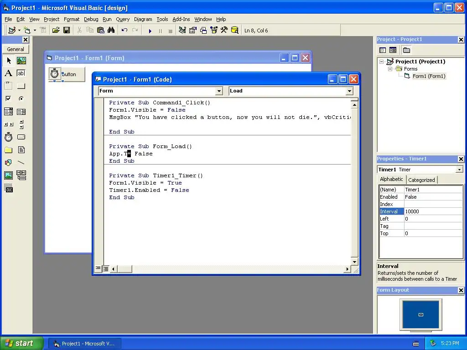Select the horizontal scrollbar tool in toolbox

tap(9, 124)
